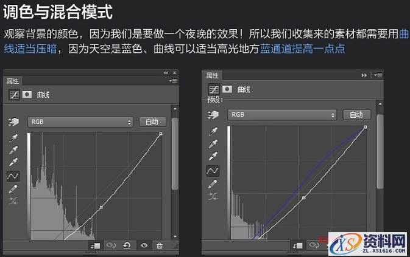
Task: Click 曲线 label in left panel
Action: pos(43,95)
